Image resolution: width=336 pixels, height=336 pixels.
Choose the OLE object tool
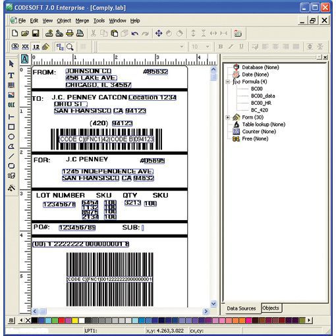11,105
